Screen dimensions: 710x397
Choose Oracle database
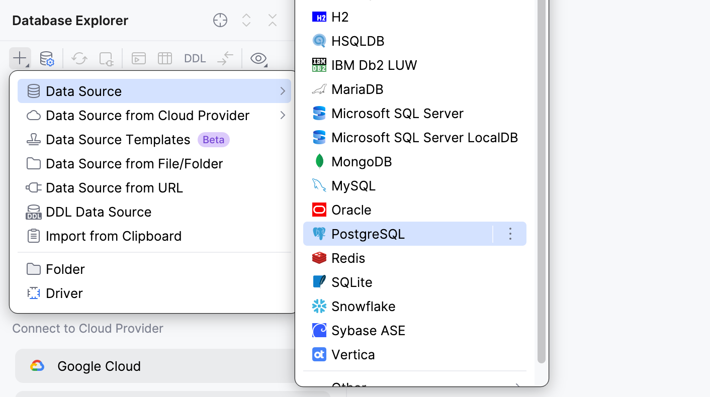pos(415,210)
